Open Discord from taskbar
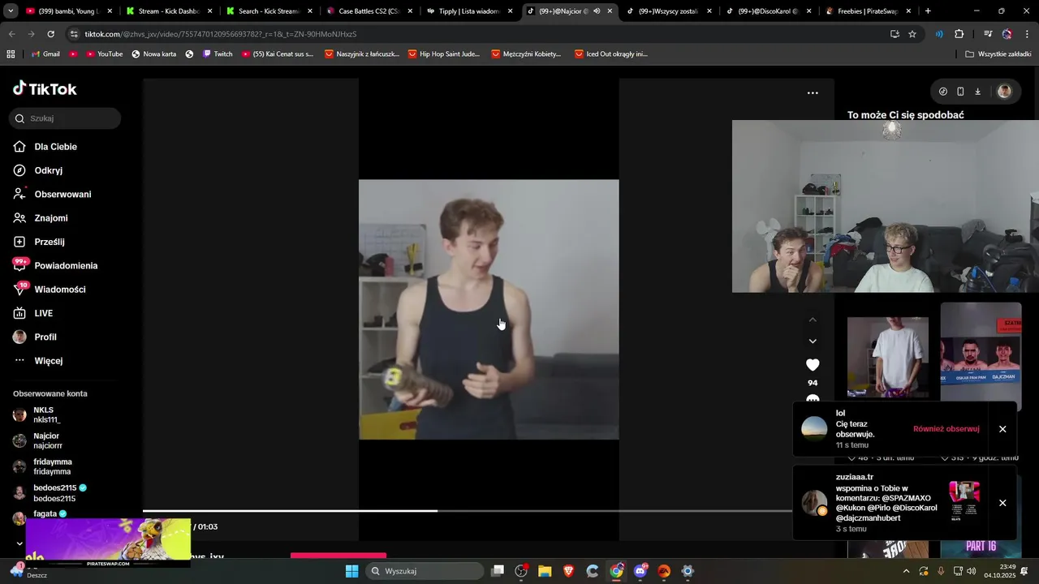 click(x=640, y=571)
